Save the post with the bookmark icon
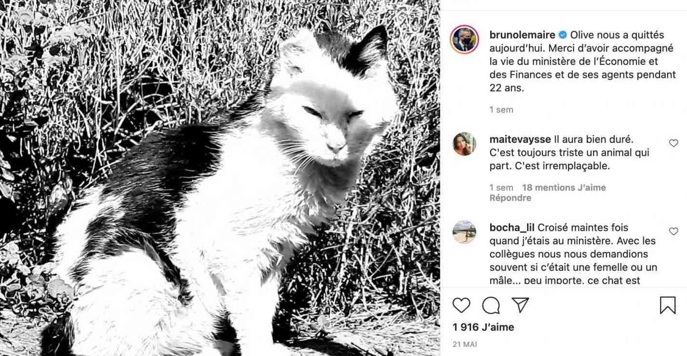Viewport: 687px width, 356px height. pos(668,305)
